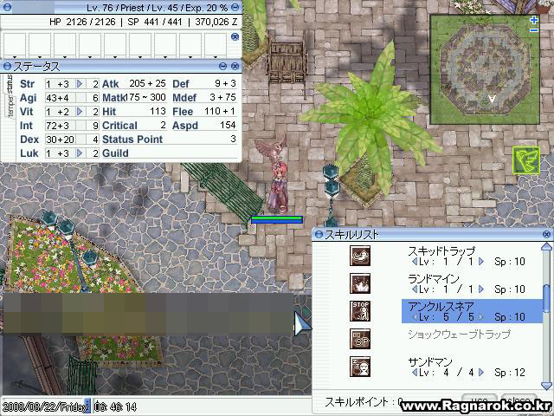Zoom in the minimap with plus

[x=534, y=19]
